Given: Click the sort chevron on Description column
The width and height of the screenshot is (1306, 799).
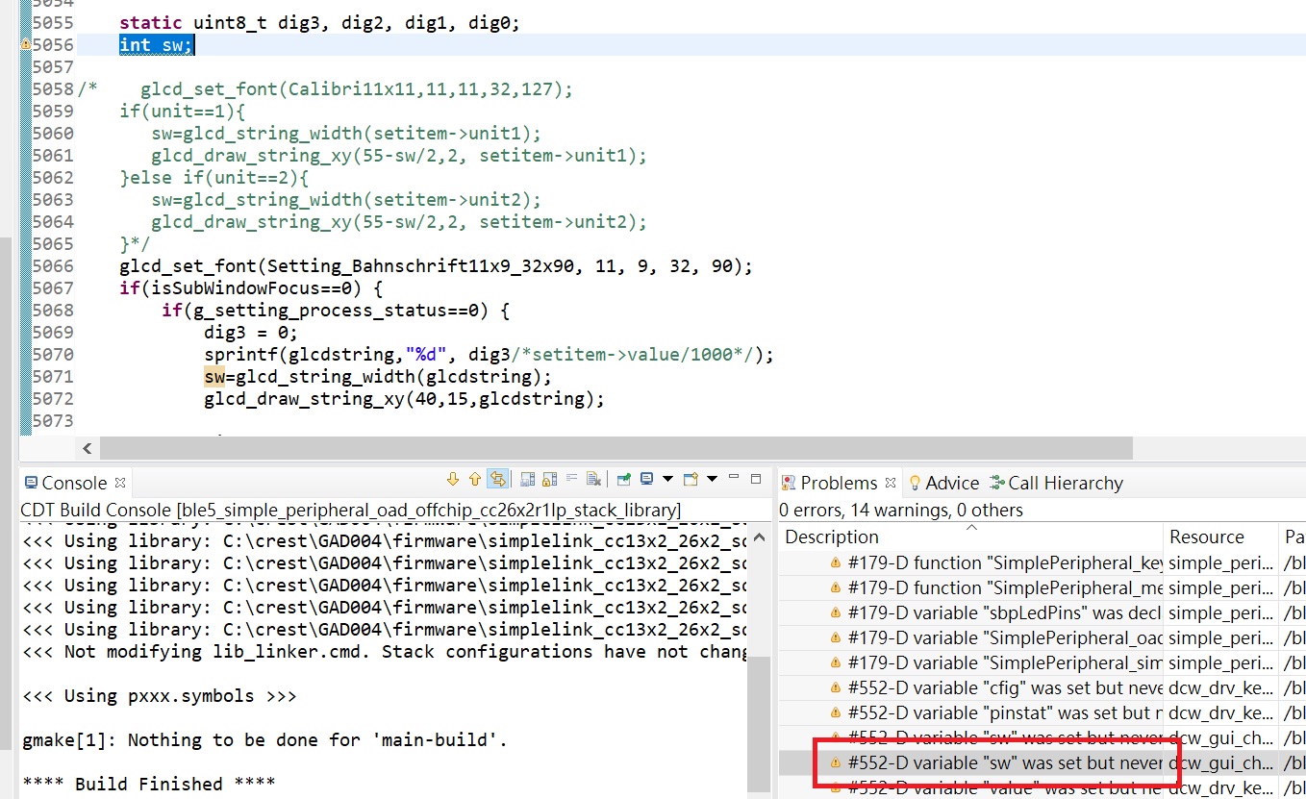Looking at the screenshot, I should [x=971, y=528].
